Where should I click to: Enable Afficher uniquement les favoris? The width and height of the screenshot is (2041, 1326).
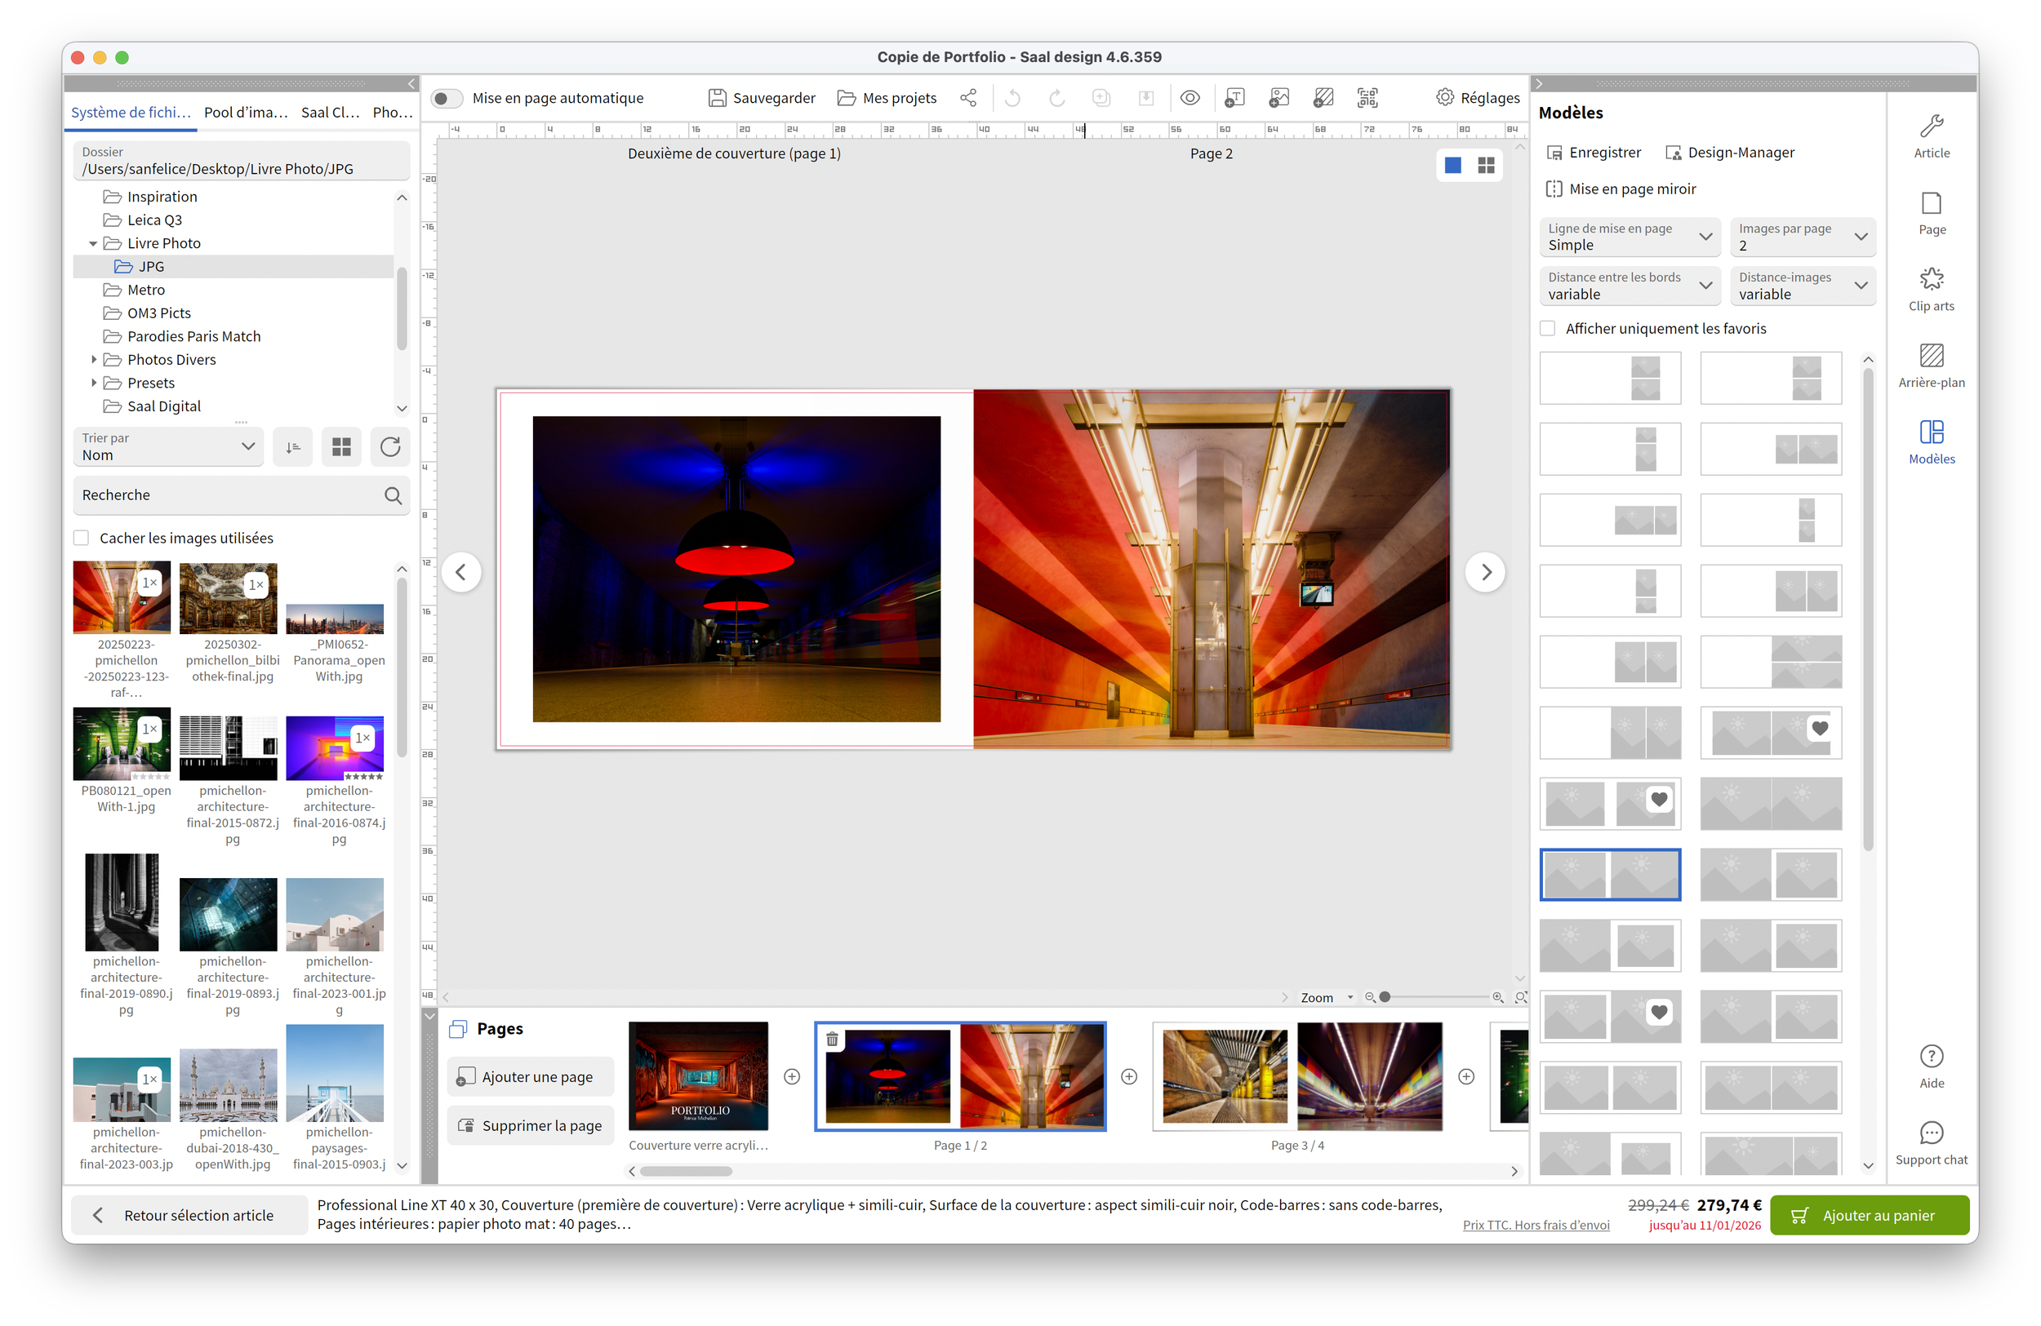click(1548, 328)
